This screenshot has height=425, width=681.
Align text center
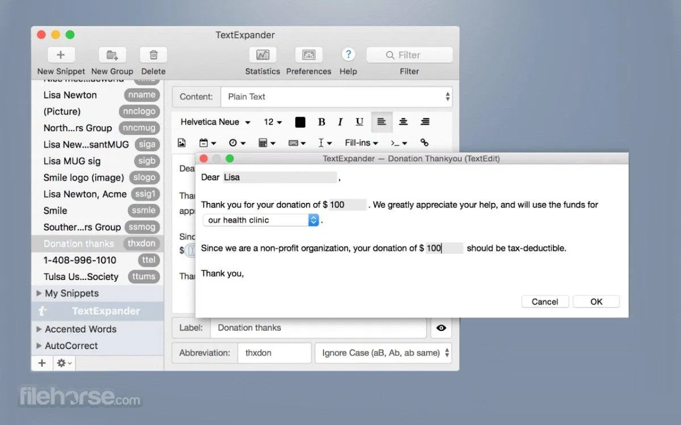tap(403, 122)
